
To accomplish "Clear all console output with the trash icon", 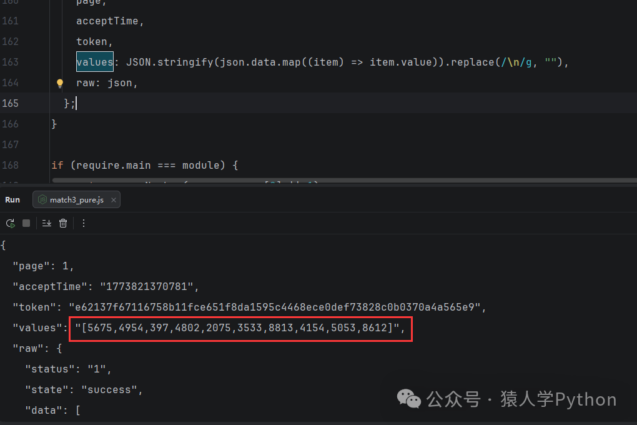I will 63,223.
